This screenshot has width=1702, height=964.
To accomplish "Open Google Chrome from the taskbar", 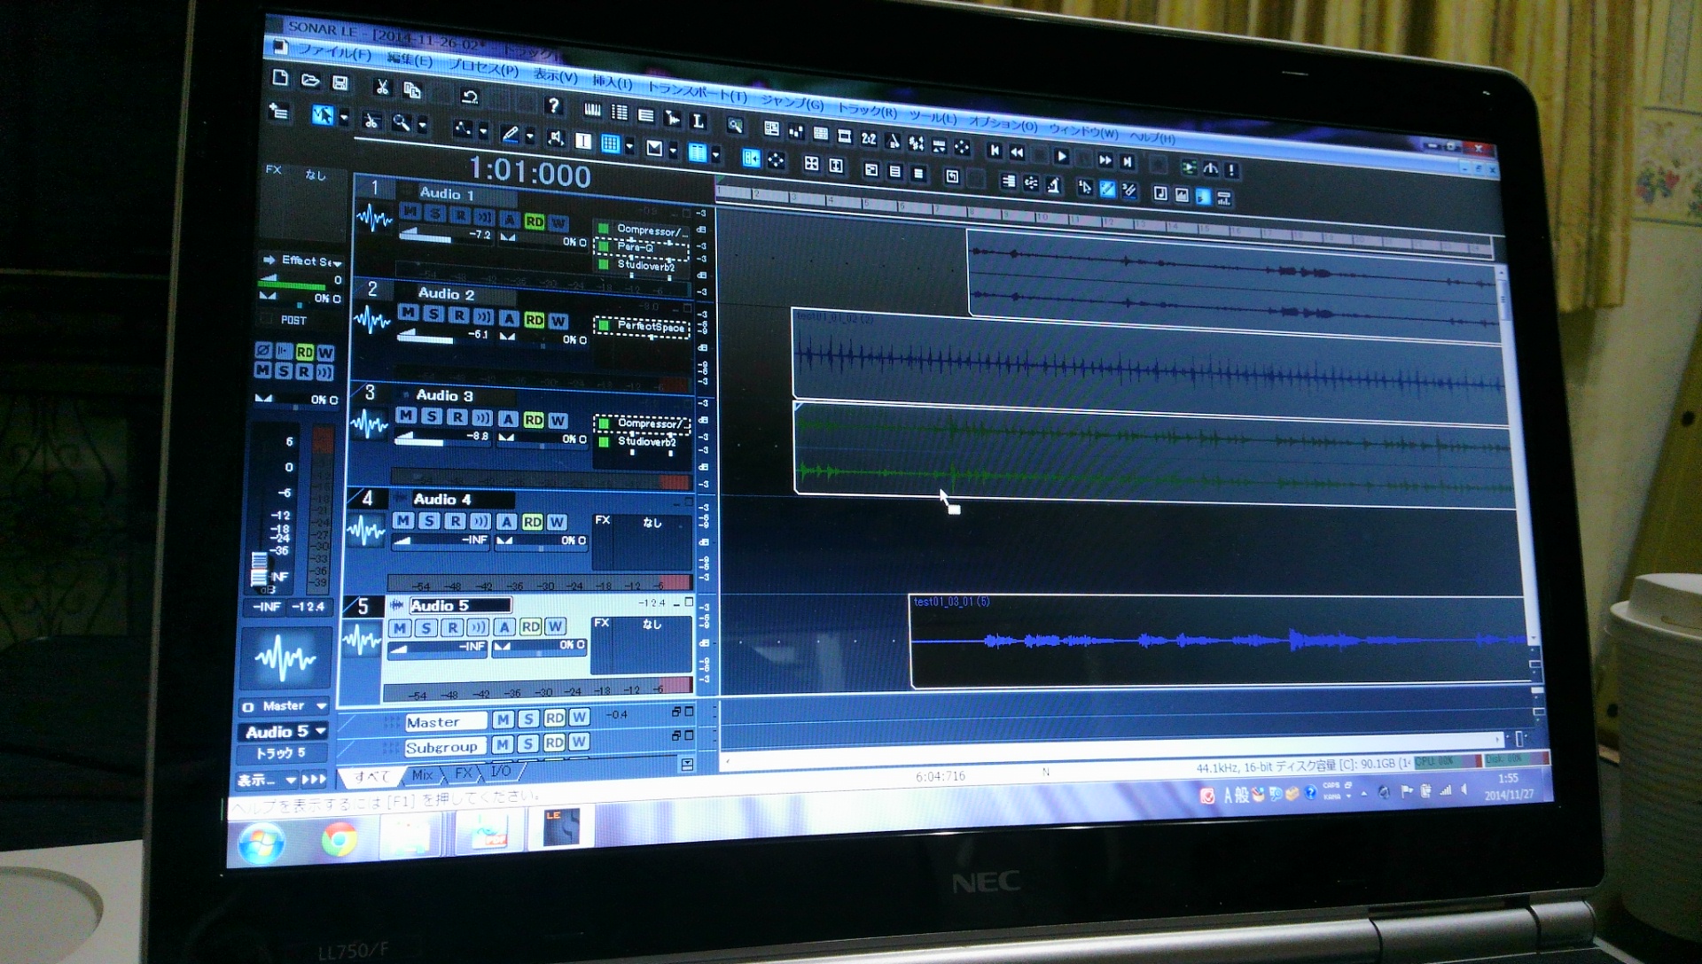I will click(x=340, y=838).
